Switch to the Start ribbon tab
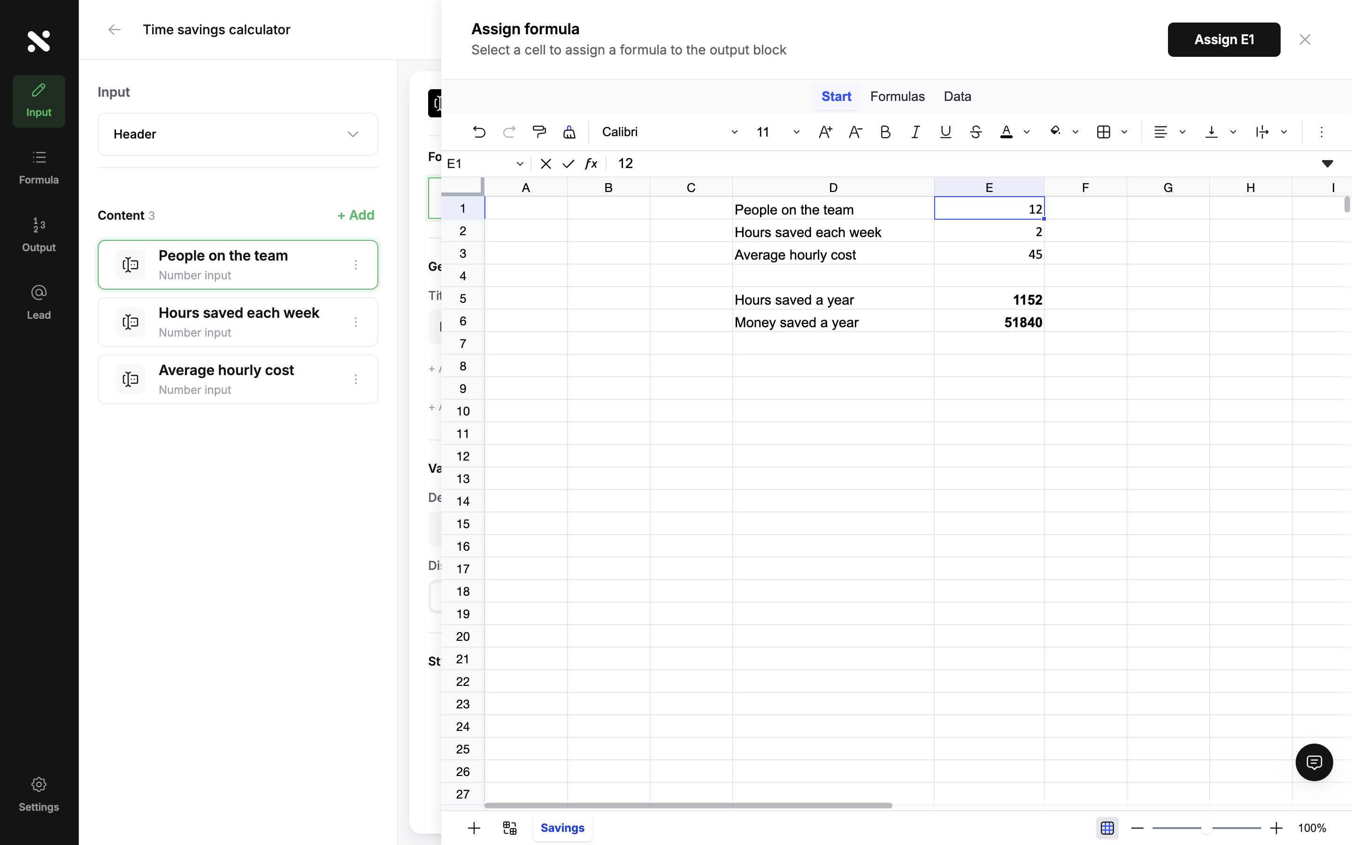This screenshot has height=845, width=1352. click(836, 97)
